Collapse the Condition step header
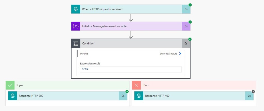Viewport: 264px width, 111px height. [x=131, y=43]
